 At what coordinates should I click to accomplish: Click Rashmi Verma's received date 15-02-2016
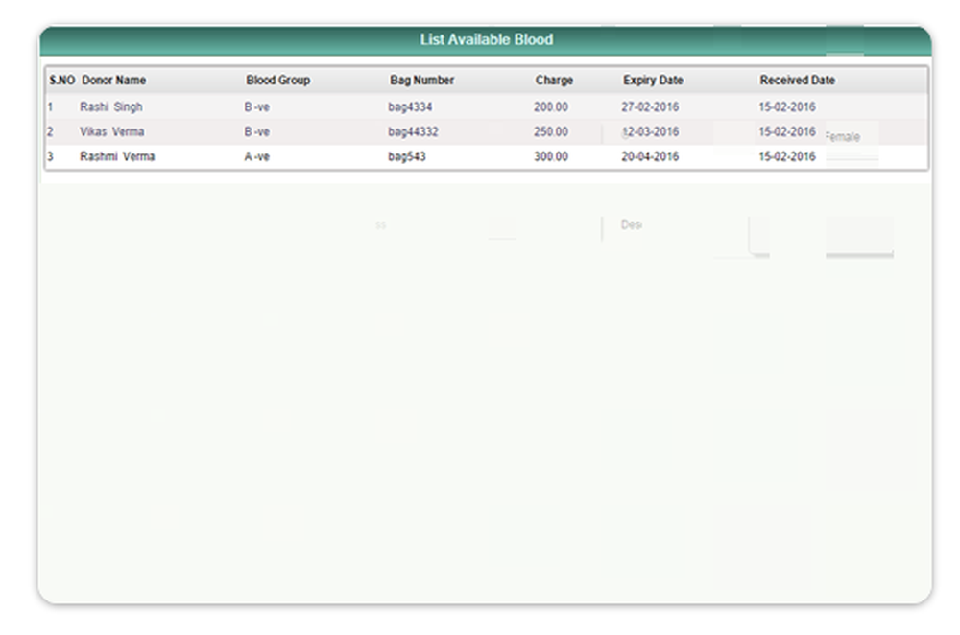coord(787,156)
